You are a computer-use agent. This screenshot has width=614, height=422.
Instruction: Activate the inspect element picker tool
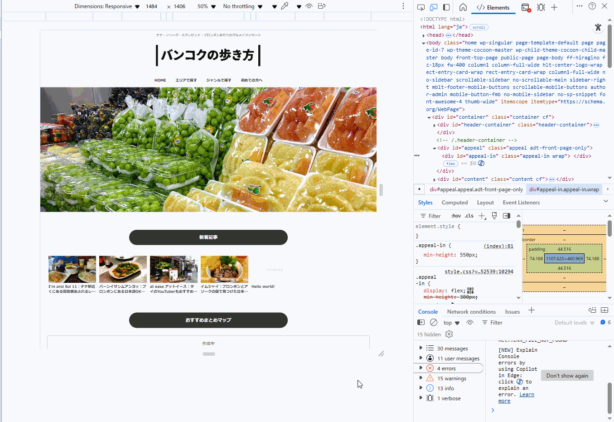pyautogui.click(x=421, y=7)
